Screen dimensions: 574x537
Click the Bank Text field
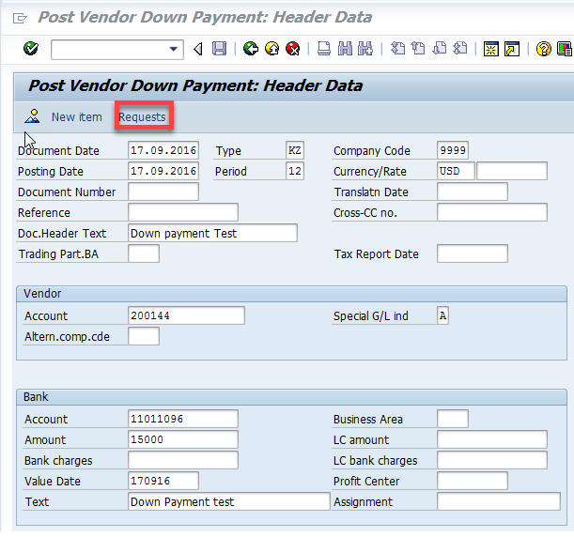(x=229, y=501)
